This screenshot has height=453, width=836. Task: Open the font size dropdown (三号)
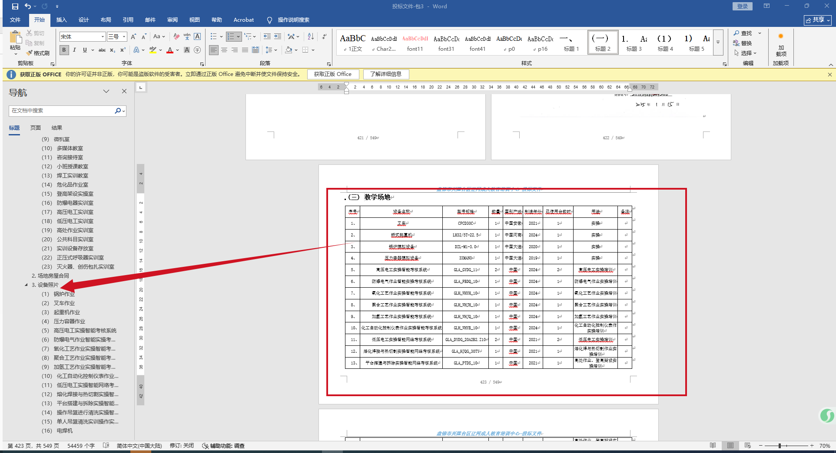point(124,37)
